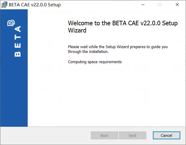Screen dimensions: 186x145
Task: Click the 'BETA CAE v22.0.0 Setup' window title
Action: point(35,5)
